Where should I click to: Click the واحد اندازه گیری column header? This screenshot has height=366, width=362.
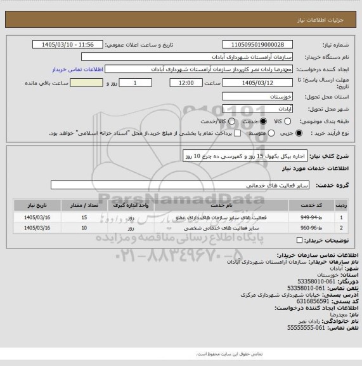[x=131, y=205]
